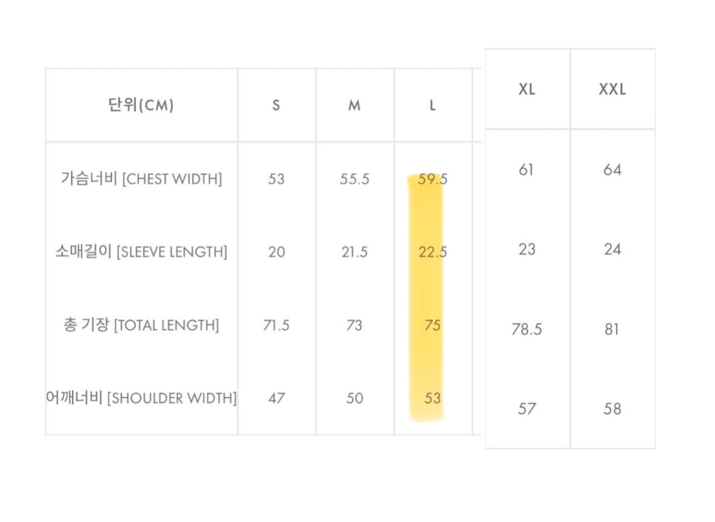Image resolution: width=715 pixels, height=522 pixels.
Task: Select the TOTAL LENGTH row label
Action: tap(141, 325)
